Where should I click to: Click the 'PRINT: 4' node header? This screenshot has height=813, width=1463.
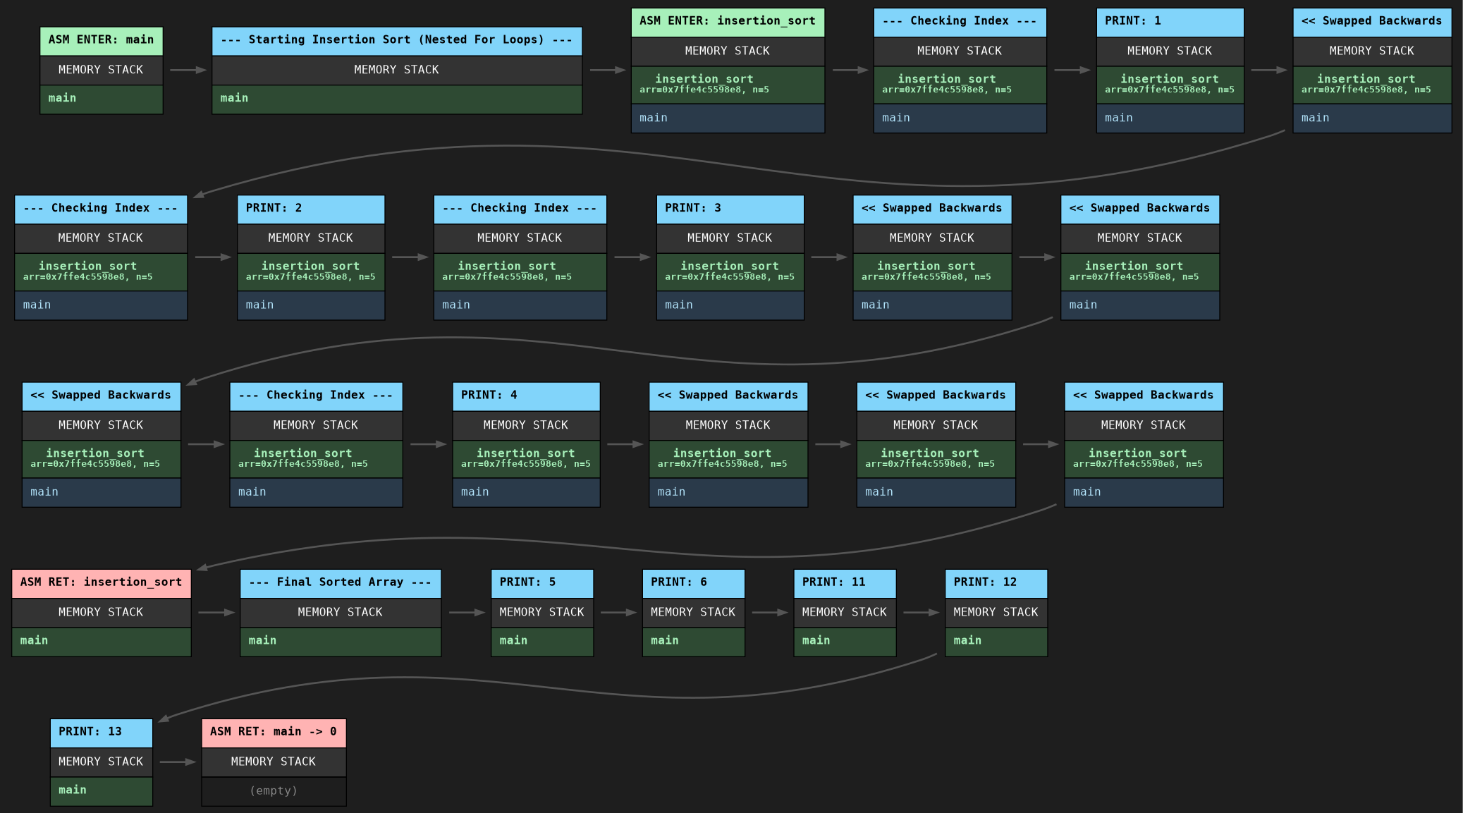pyautogui.click(x=525, y=396)
